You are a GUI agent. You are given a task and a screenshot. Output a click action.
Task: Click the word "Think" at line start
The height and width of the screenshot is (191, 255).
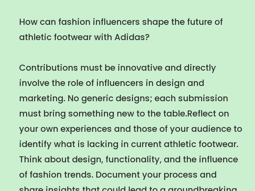click(31, 159)
